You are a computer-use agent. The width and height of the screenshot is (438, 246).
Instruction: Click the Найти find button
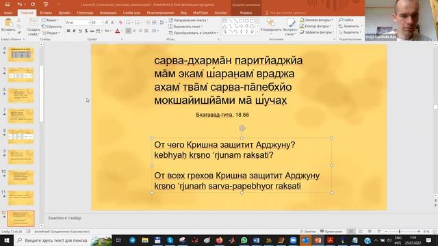[x=346, y=20]
